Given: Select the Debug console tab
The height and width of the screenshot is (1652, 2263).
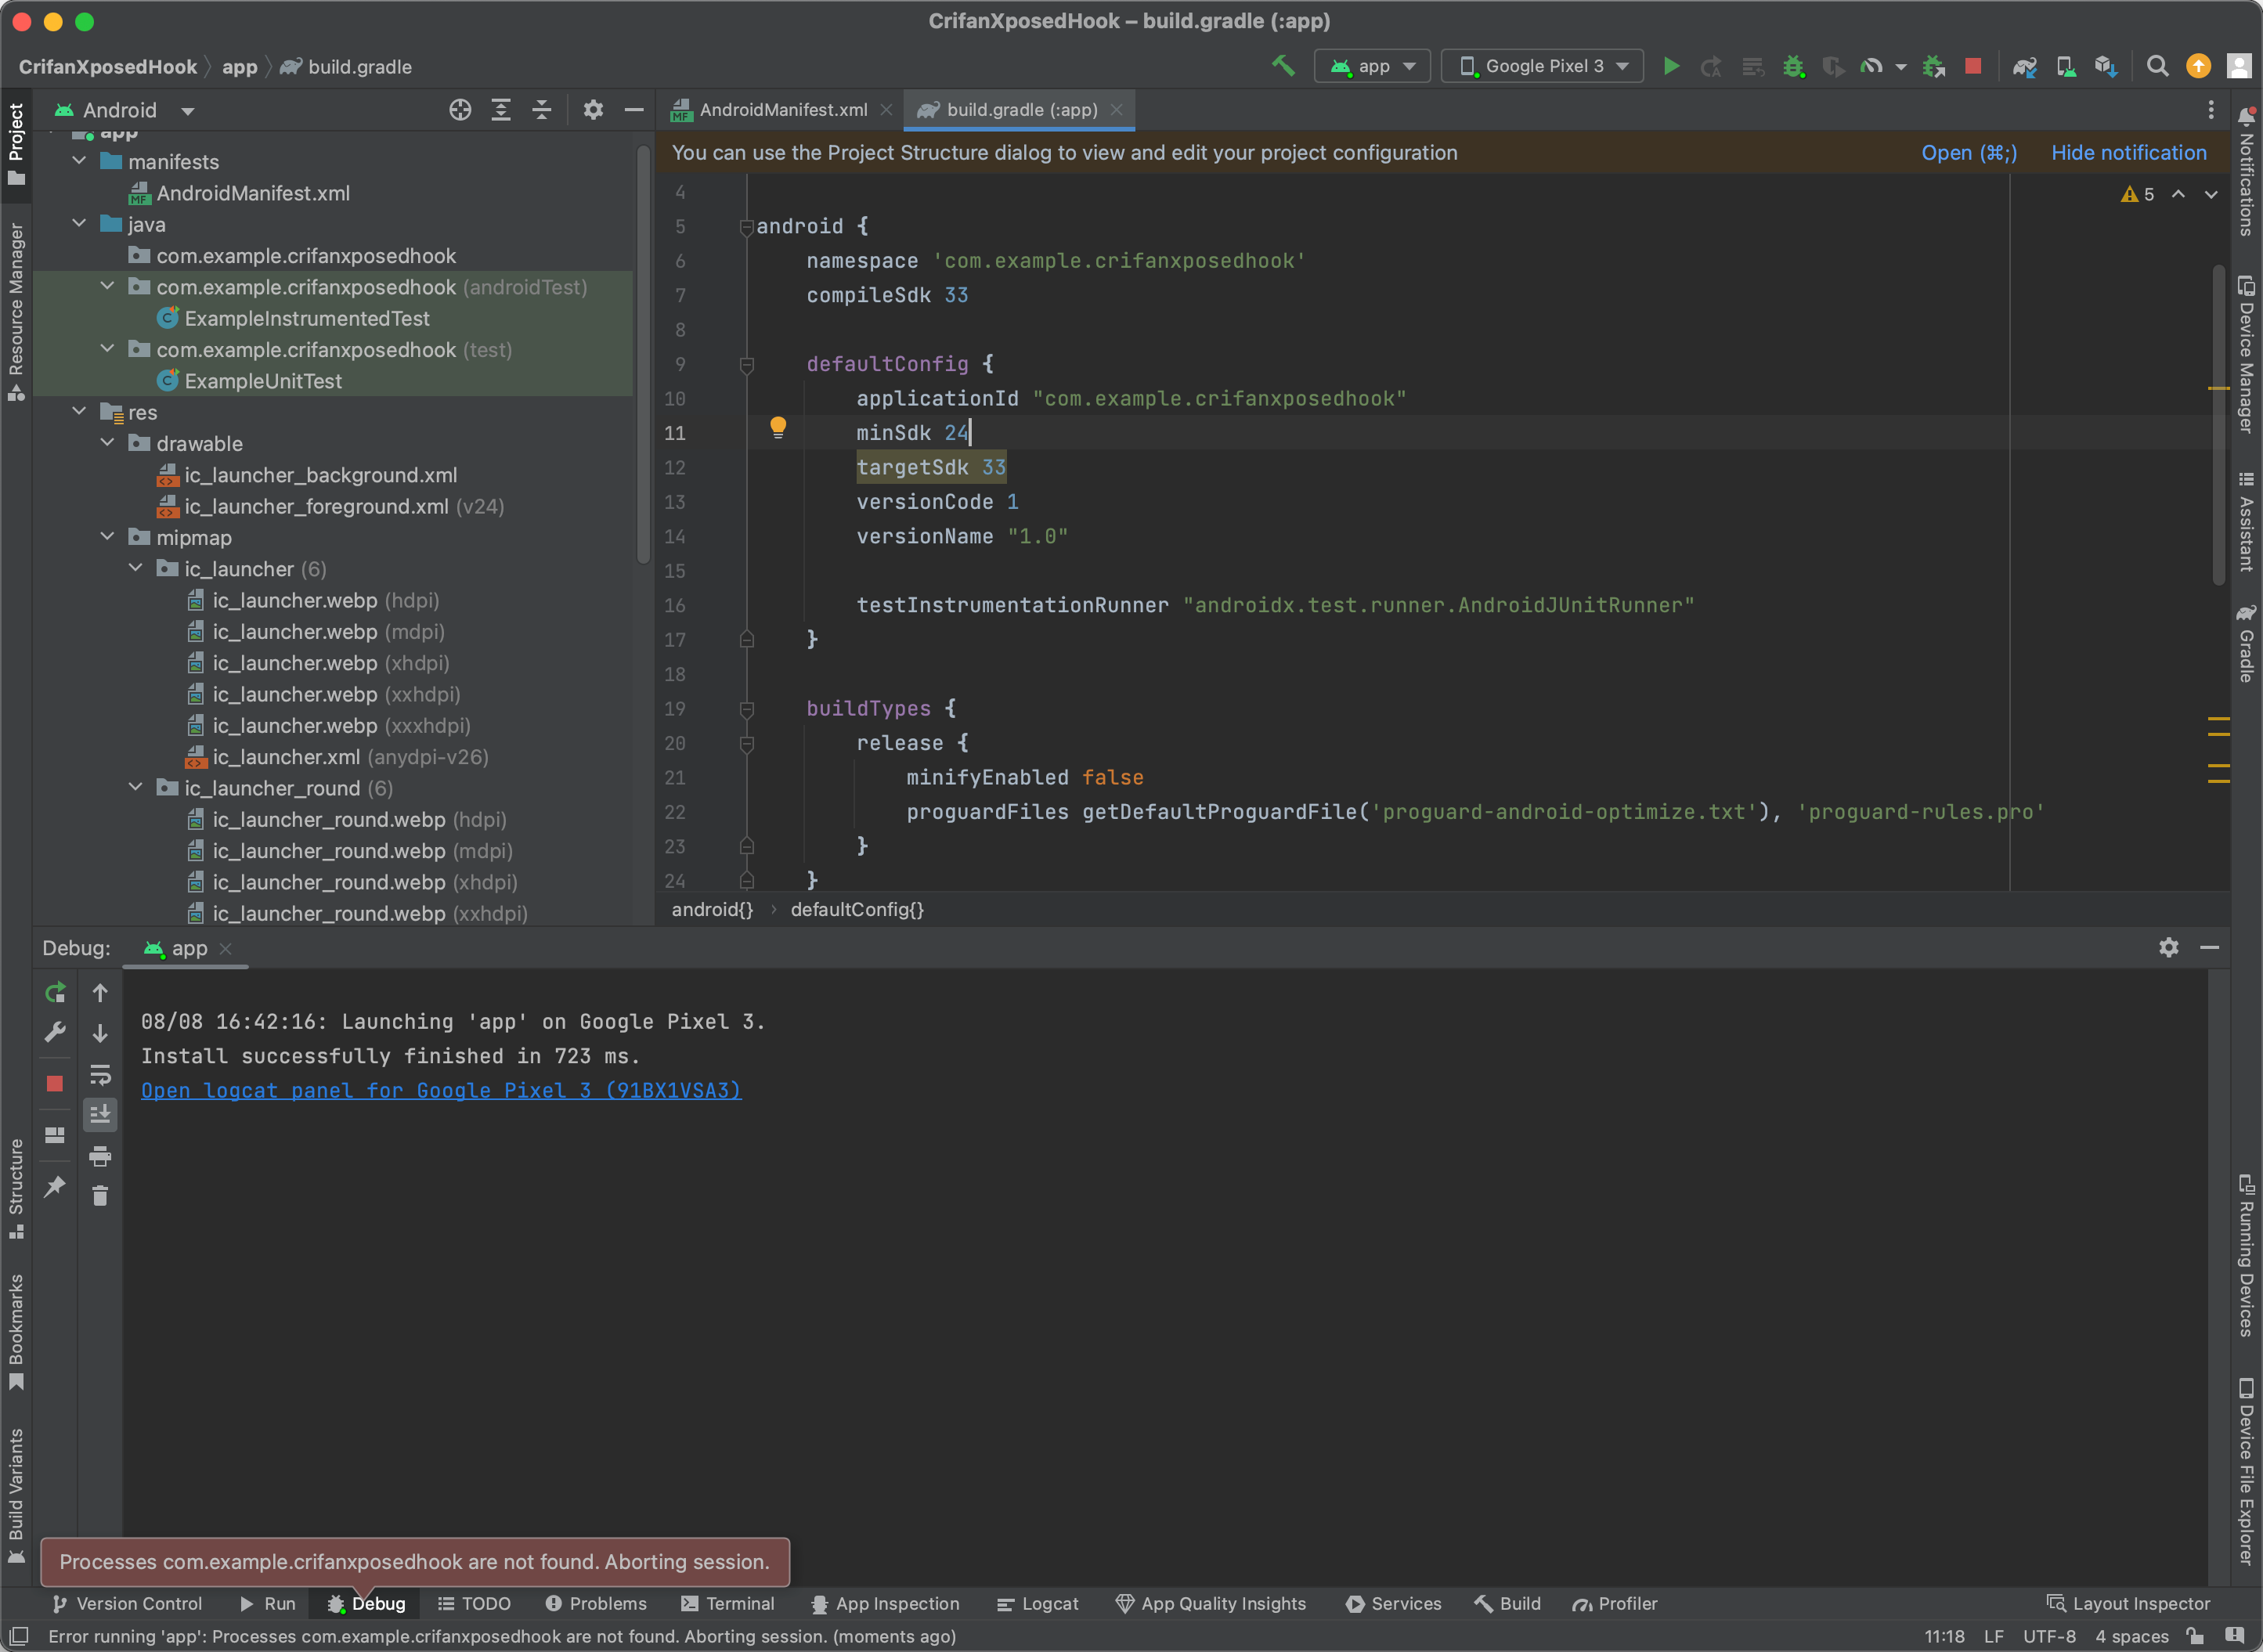Looking at the screenshot, I should pos(376,1604).
